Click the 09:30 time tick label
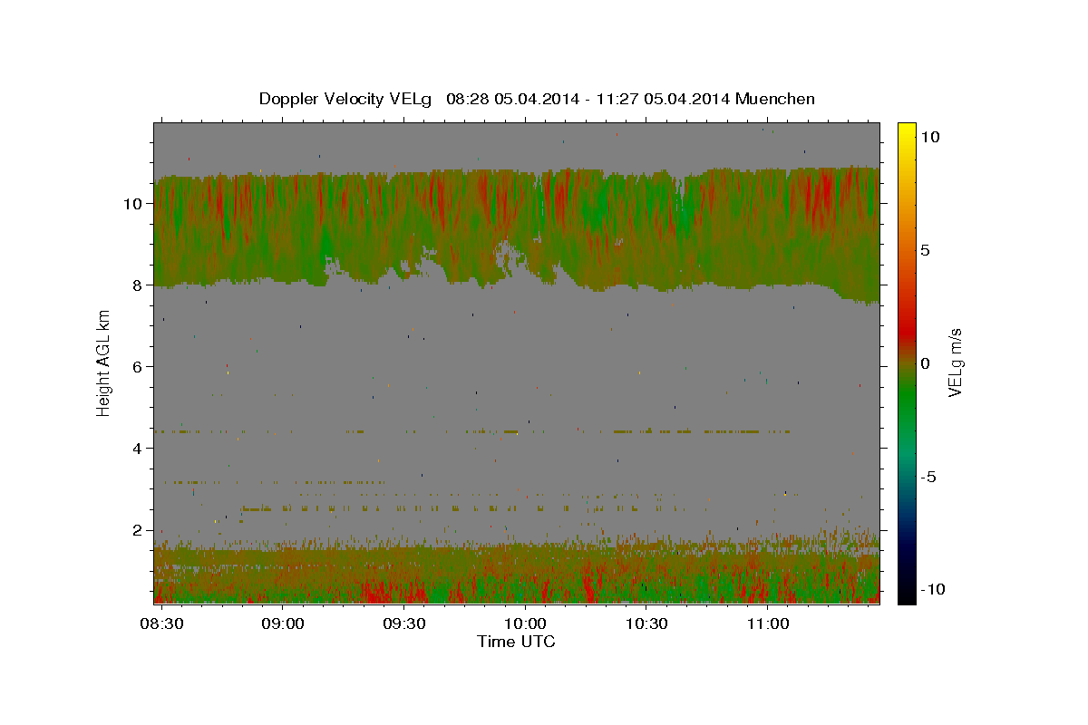1088x725 pixels. point(403,624)
